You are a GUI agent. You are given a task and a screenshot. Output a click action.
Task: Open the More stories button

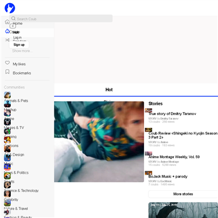pyautogui.click(x=183, y=194)
